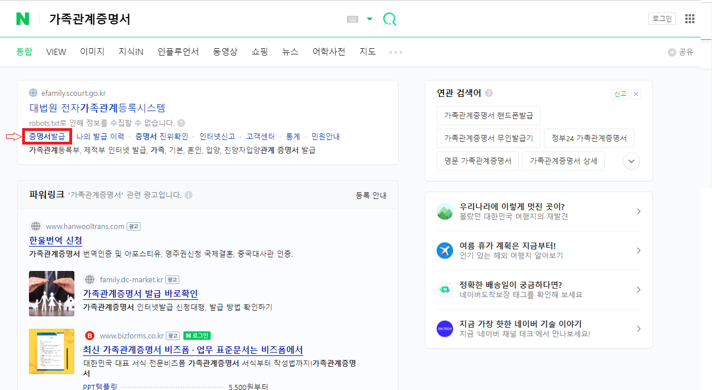This screenshot has height=390, width=712.
Task: Open the 여름 휴가 계획 row arrow
Action: (639, 251)
